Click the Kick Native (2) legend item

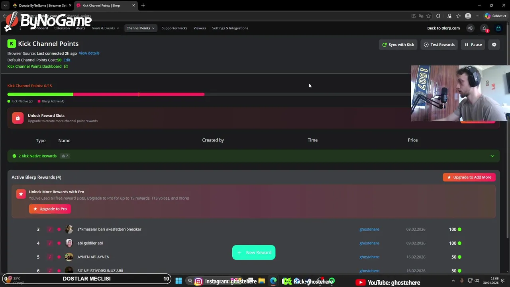click(x=20, y=101)
